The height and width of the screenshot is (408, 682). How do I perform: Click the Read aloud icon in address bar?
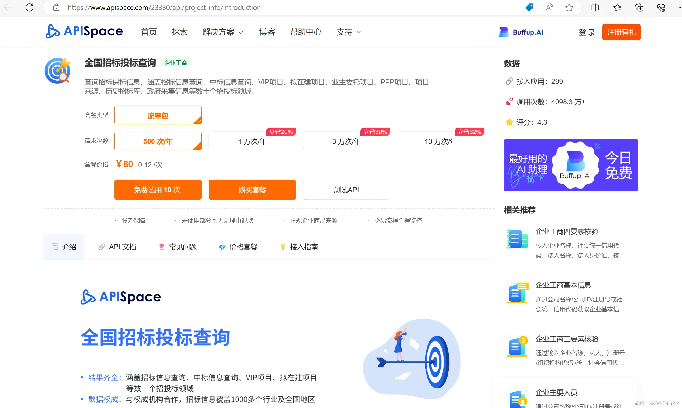[549, 7]
